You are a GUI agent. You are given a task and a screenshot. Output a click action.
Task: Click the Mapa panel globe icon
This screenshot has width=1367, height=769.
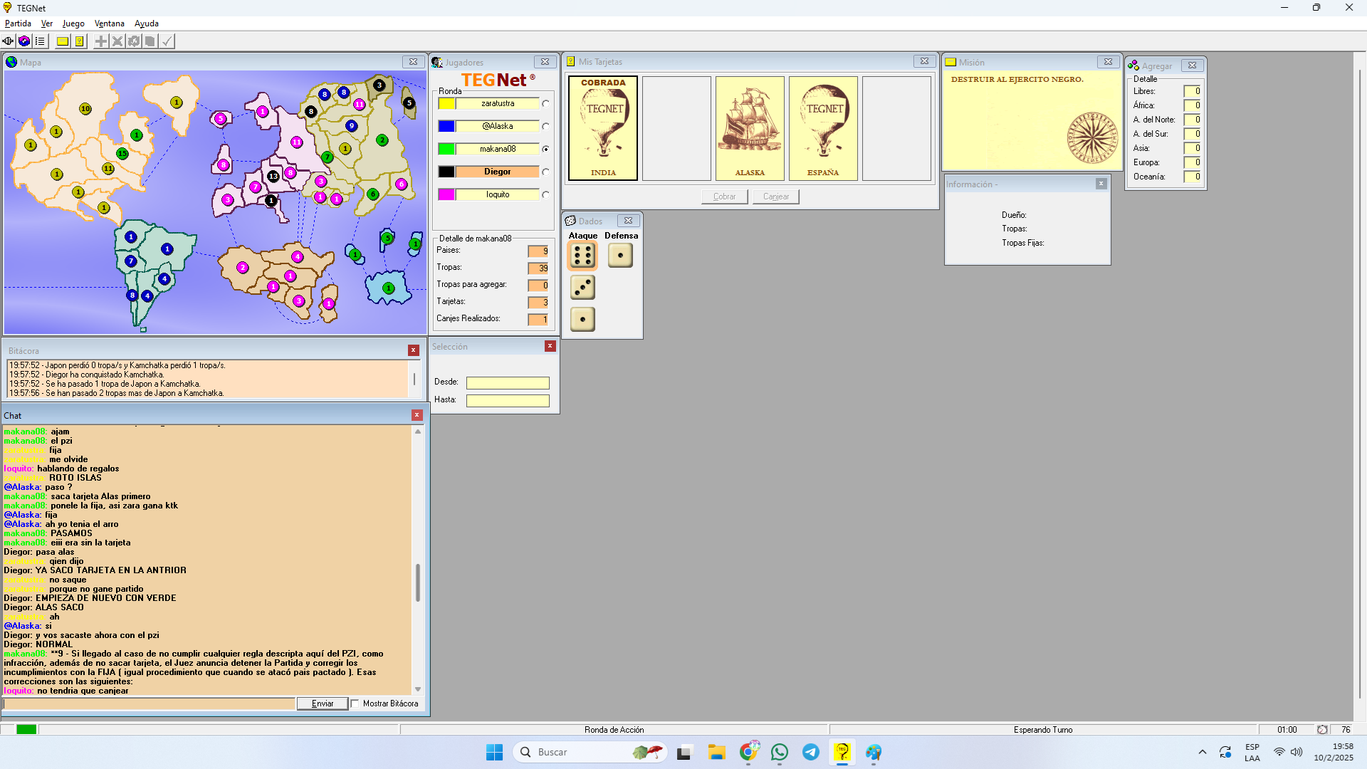[x=11, y=62]
